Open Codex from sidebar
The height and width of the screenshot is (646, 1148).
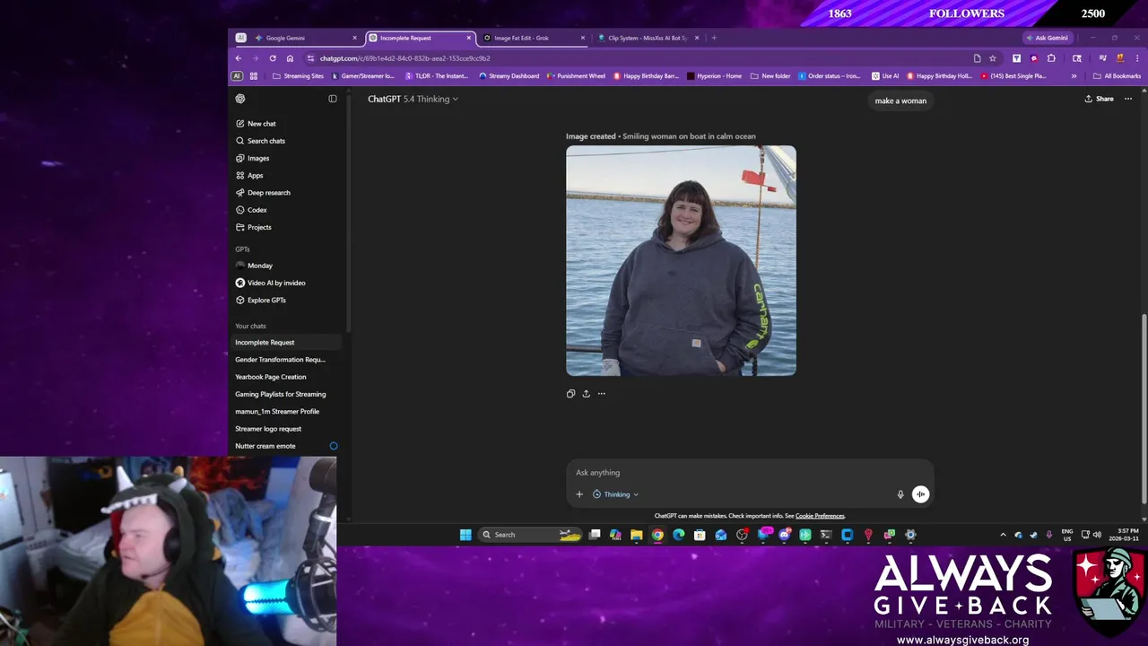pos(287,210)
